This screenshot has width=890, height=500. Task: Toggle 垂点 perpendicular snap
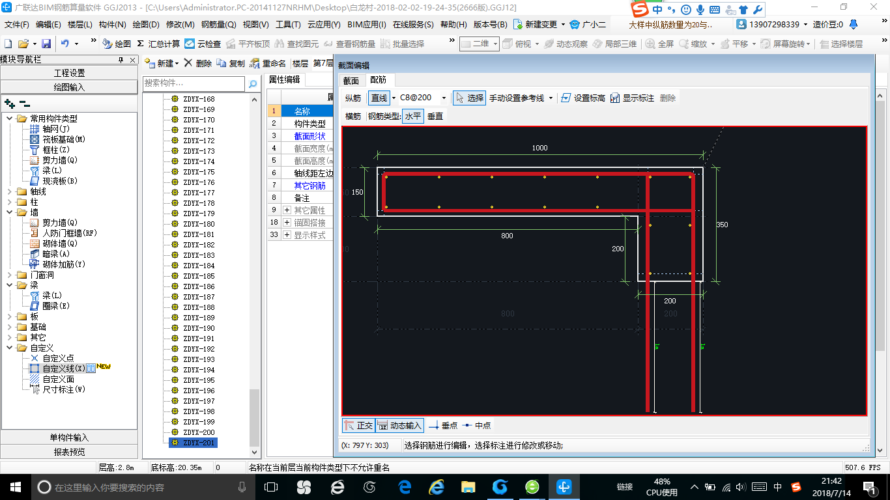coord(443,425)
